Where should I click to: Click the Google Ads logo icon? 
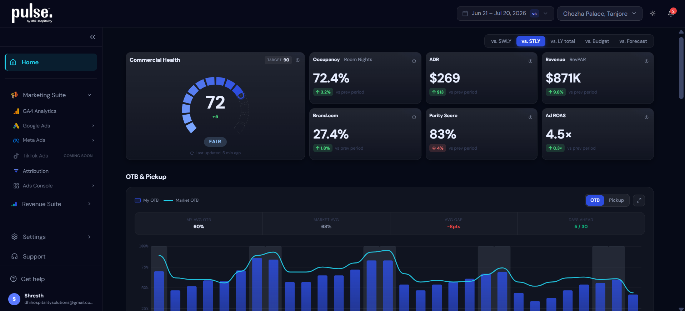[16, 126]
